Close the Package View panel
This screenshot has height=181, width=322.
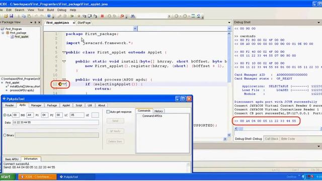39,22
